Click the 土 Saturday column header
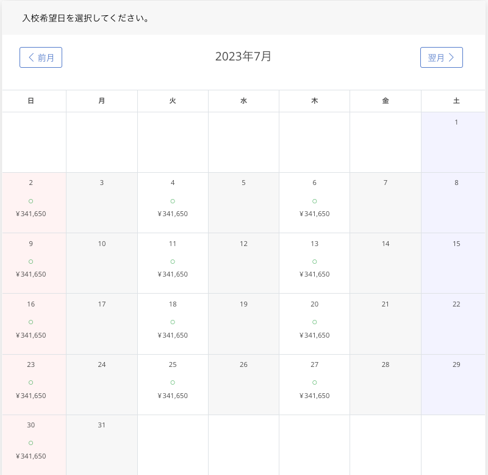This screenshot has height=475, width=488. [456, 101]
